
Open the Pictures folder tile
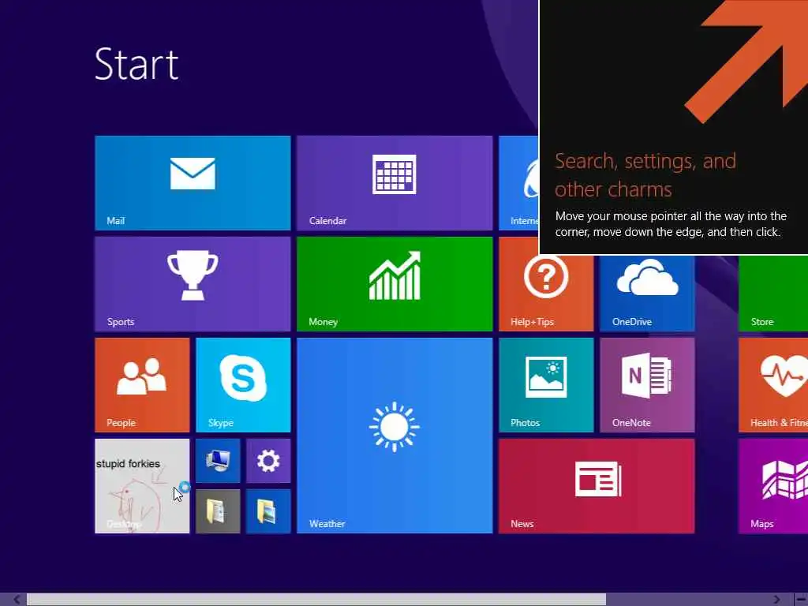268,511
